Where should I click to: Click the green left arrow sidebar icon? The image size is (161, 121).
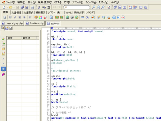pyautogui.click(x=3, y=39)
